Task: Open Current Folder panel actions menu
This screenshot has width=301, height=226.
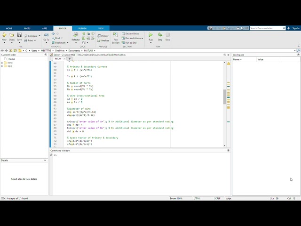Action: (x=46, y=55)
